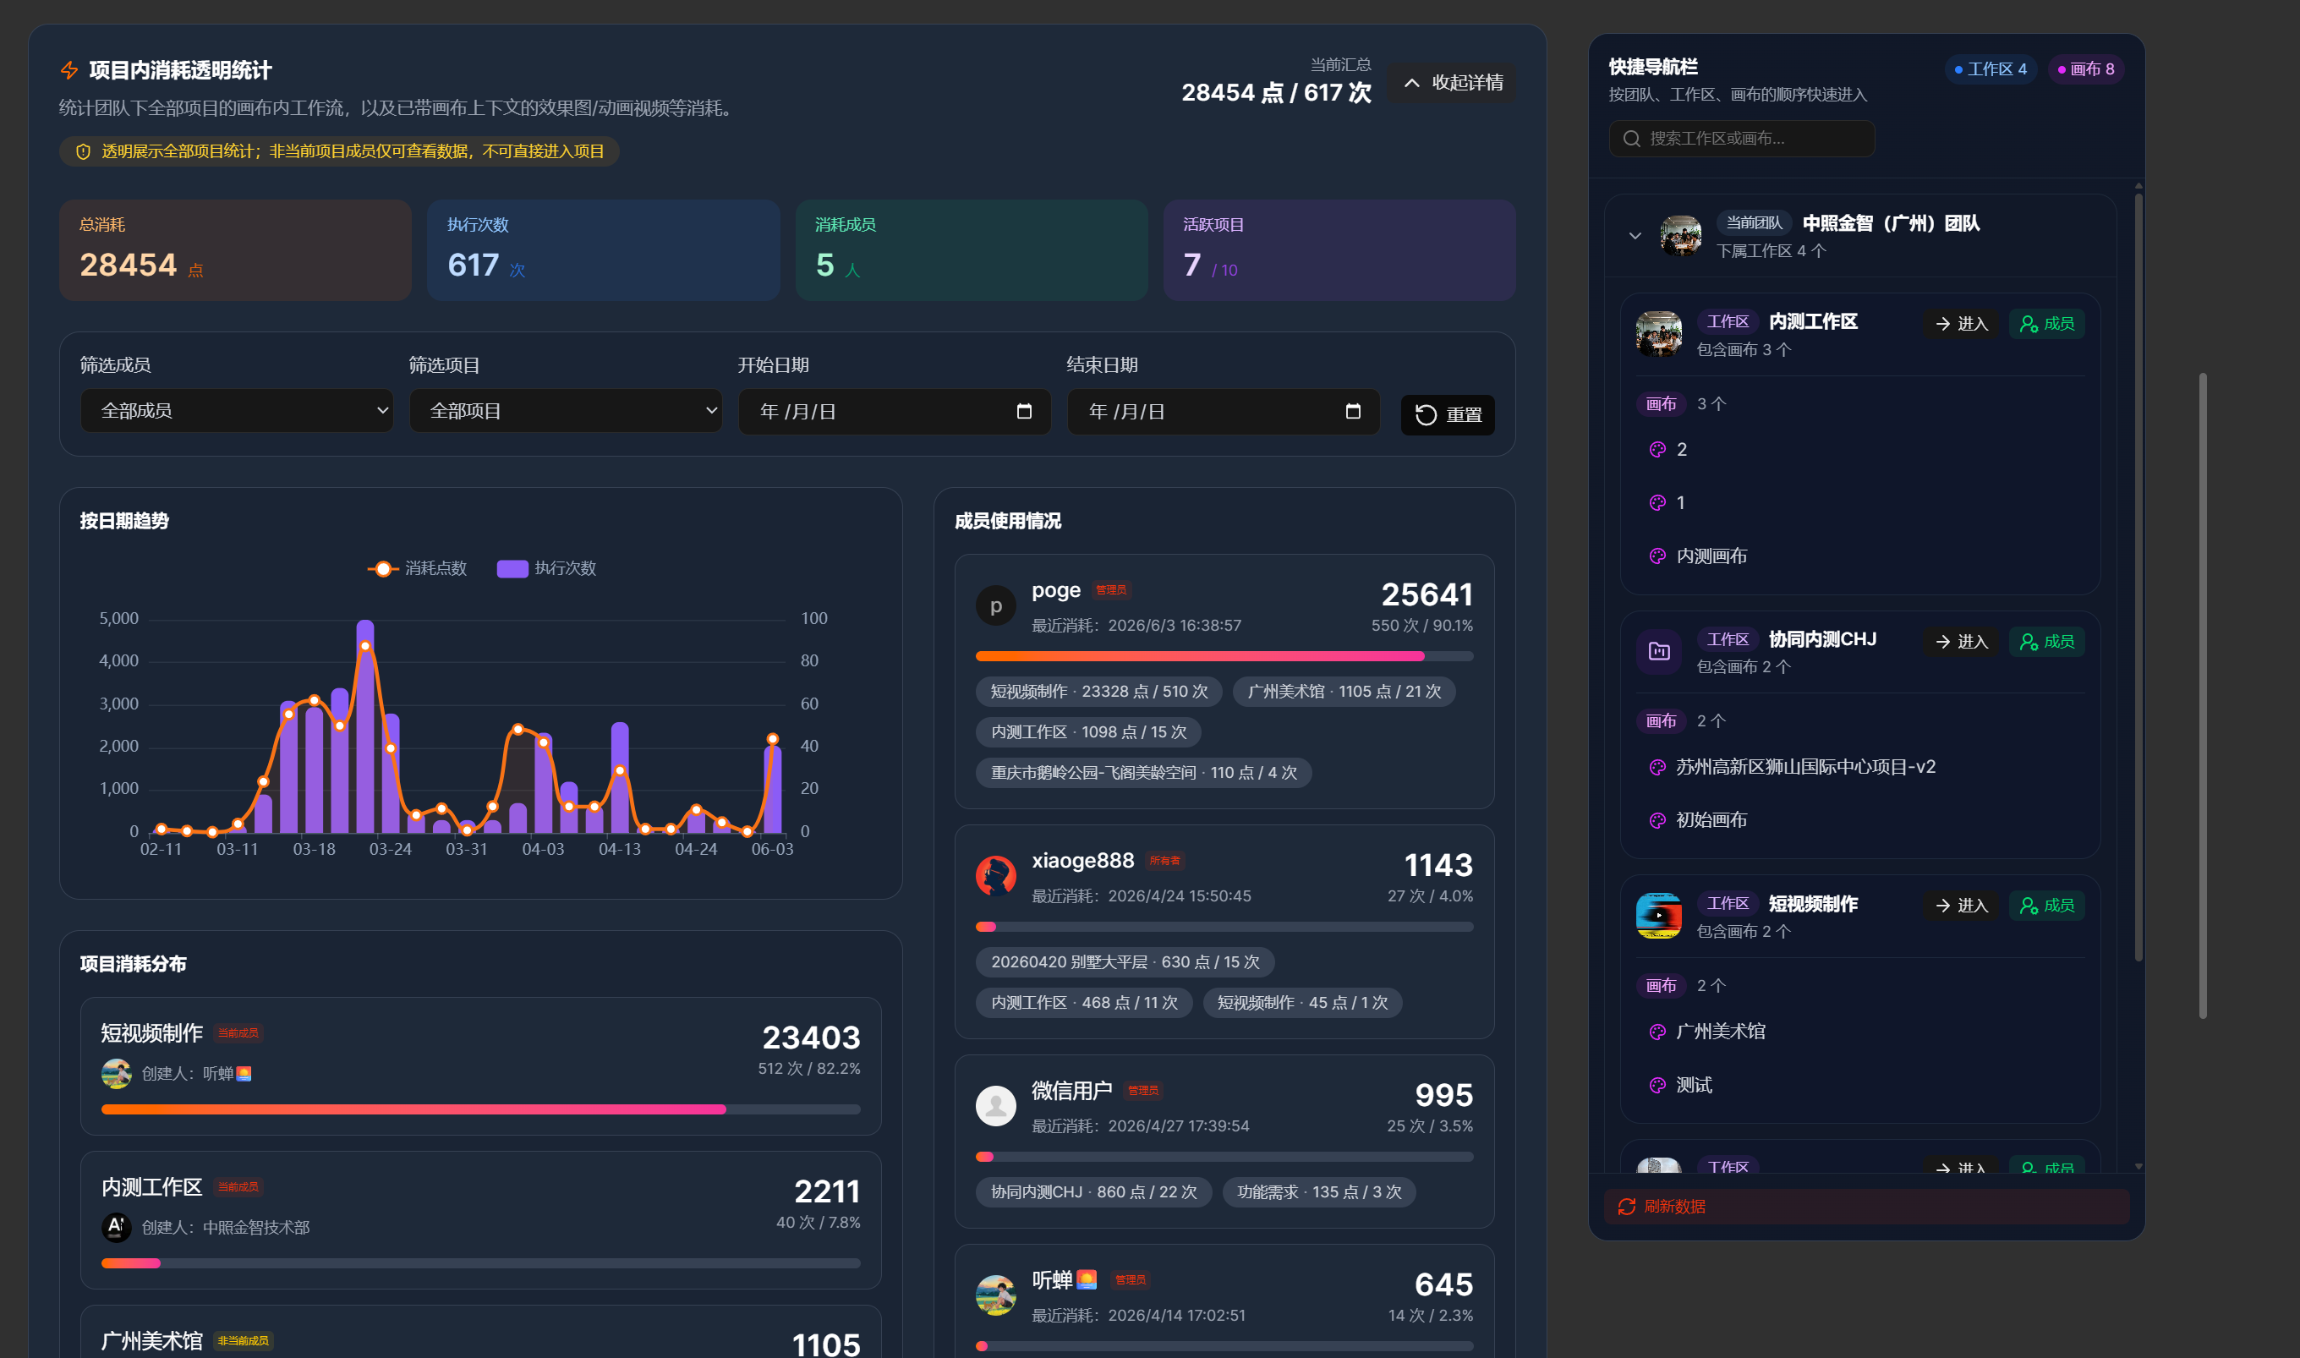Image resolution: width=2300 pixels, height=1358 pixels.
Task: Click 微信用户's grey avatar
Action: (x=995, y=1105)
